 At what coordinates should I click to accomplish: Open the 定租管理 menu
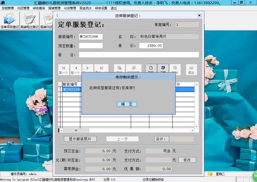pyautogui.click(x=8, y=8)
